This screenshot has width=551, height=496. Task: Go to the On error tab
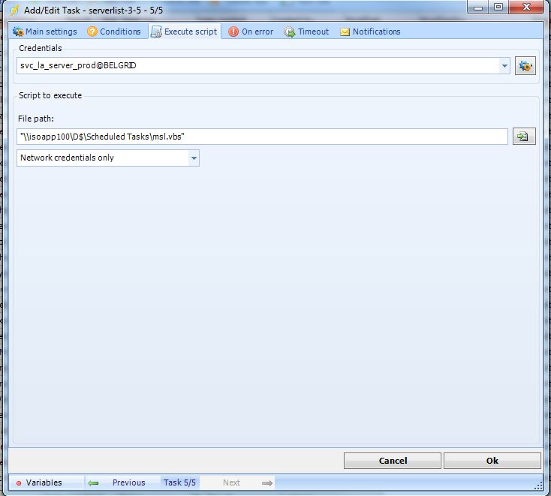coord(251,32)
